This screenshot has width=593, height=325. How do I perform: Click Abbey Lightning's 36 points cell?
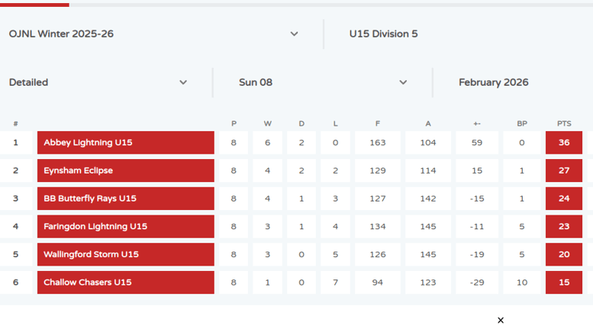(x=564, y=143)
